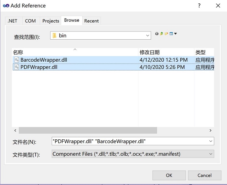Click the BarcodeWrapper.dll file icon

[17, 60]
